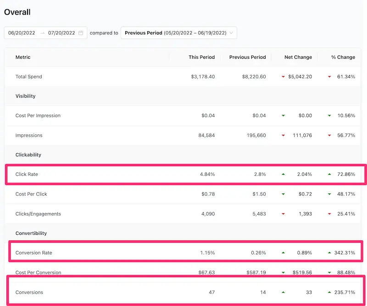Click the Overall page heading
Screen dimensions: 367x306
tap(17, 12)
